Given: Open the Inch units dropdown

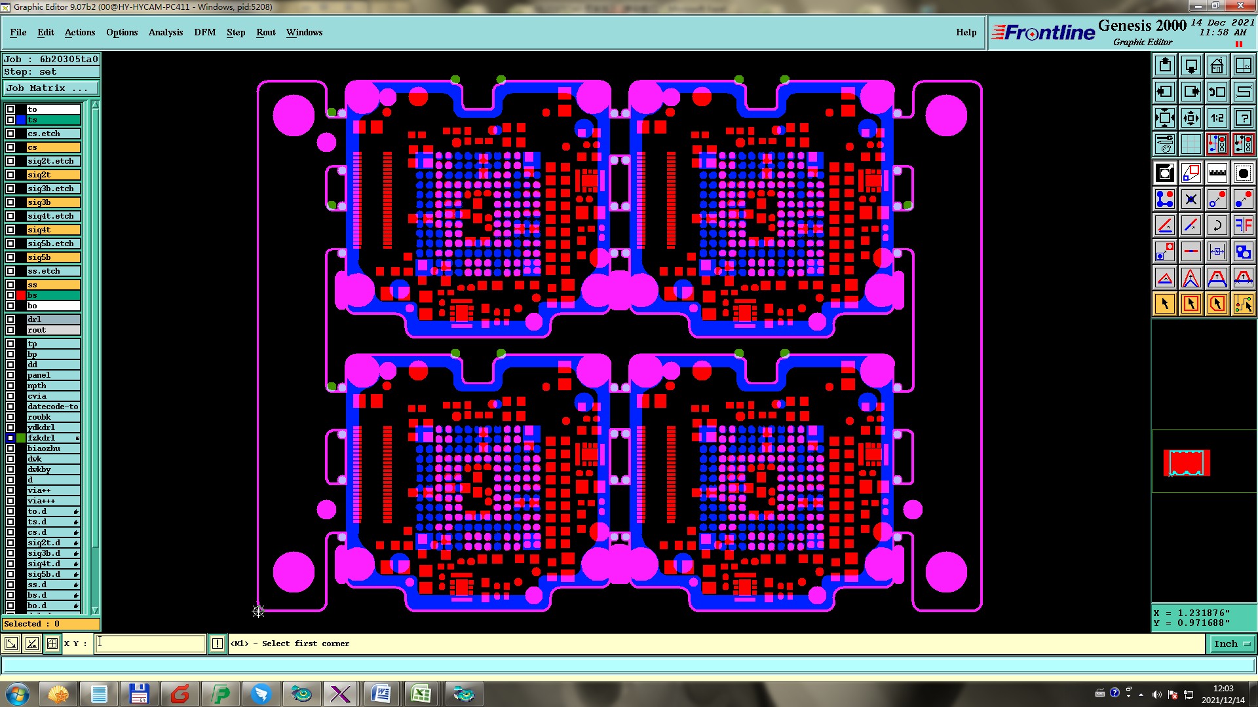Looking at the screenshot, I should click(x=1232, y=644).
